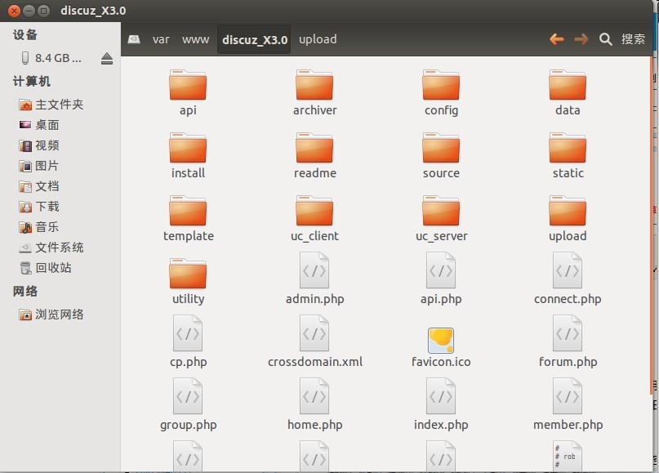The height and width of the screenshot is (473, 659).
Task: Open the static folder
Action: click(x=568, y=148)
